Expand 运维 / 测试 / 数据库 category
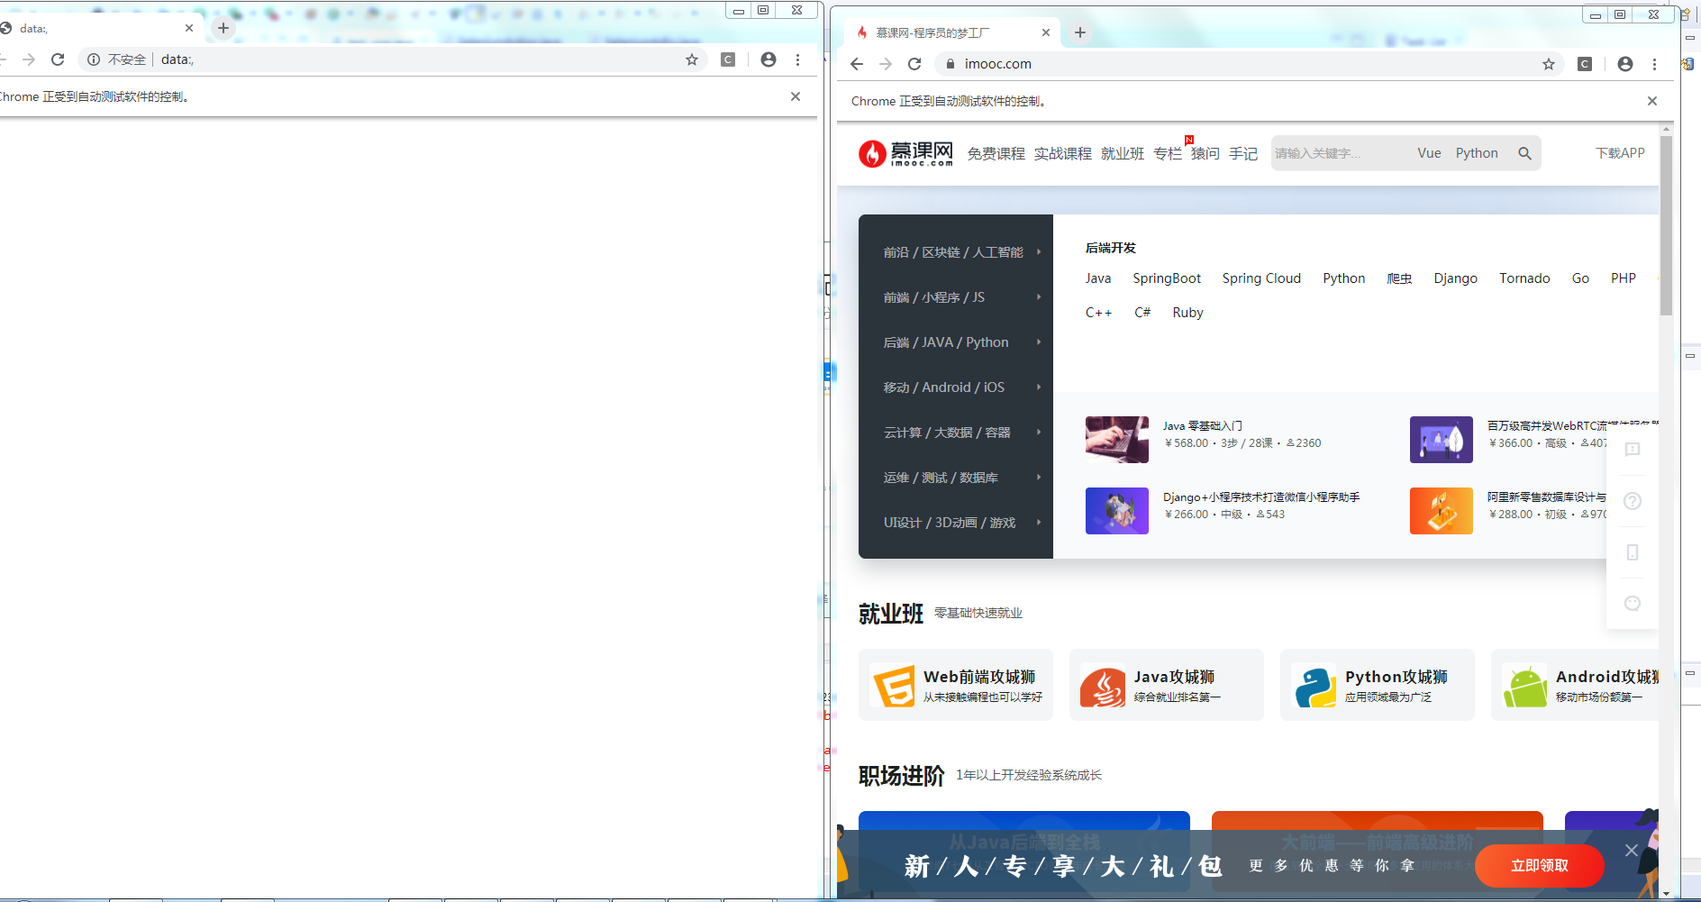The height and width of the screenshot is (902, 1701). pyautogui.click(x=956, y=478)
